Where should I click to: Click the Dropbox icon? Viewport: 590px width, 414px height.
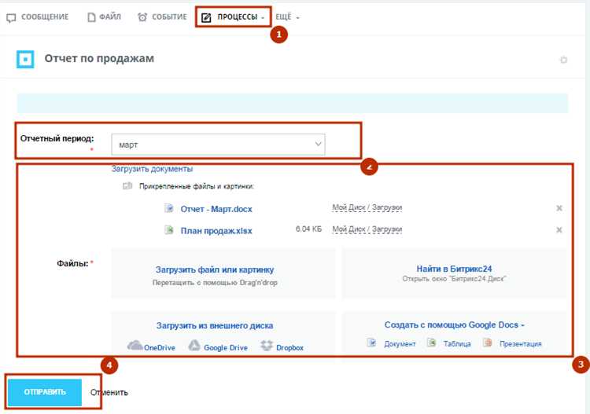click(x=267, y=345)
